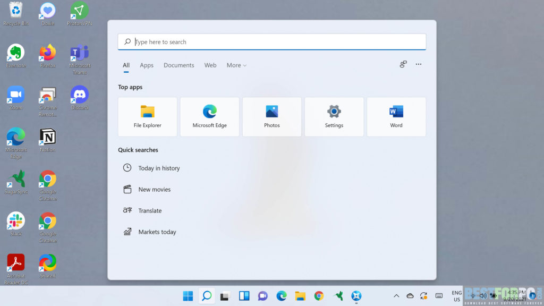Viewport: 544px width, 306px height.
Task: Select the Discord desktop shortcut
Action: pos(80,98)
